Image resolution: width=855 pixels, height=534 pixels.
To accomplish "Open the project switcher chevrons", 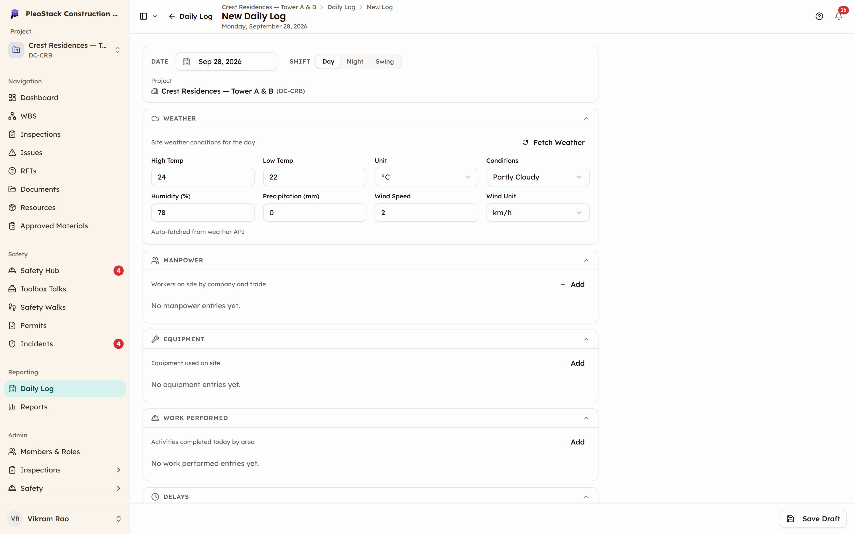I will pos(118,50).
